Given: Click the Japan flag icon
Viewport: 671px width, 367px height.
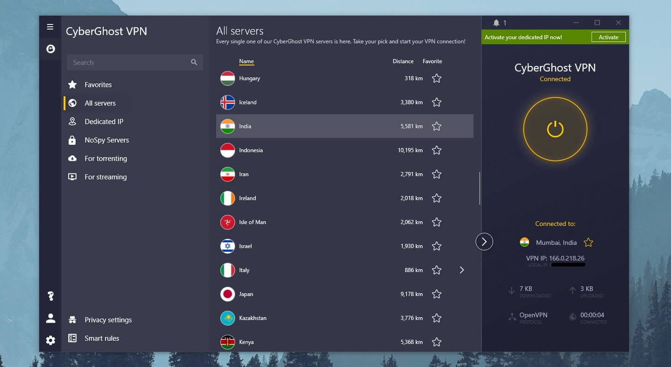Looking at the screenshot, I should click(x=228, y=294).
